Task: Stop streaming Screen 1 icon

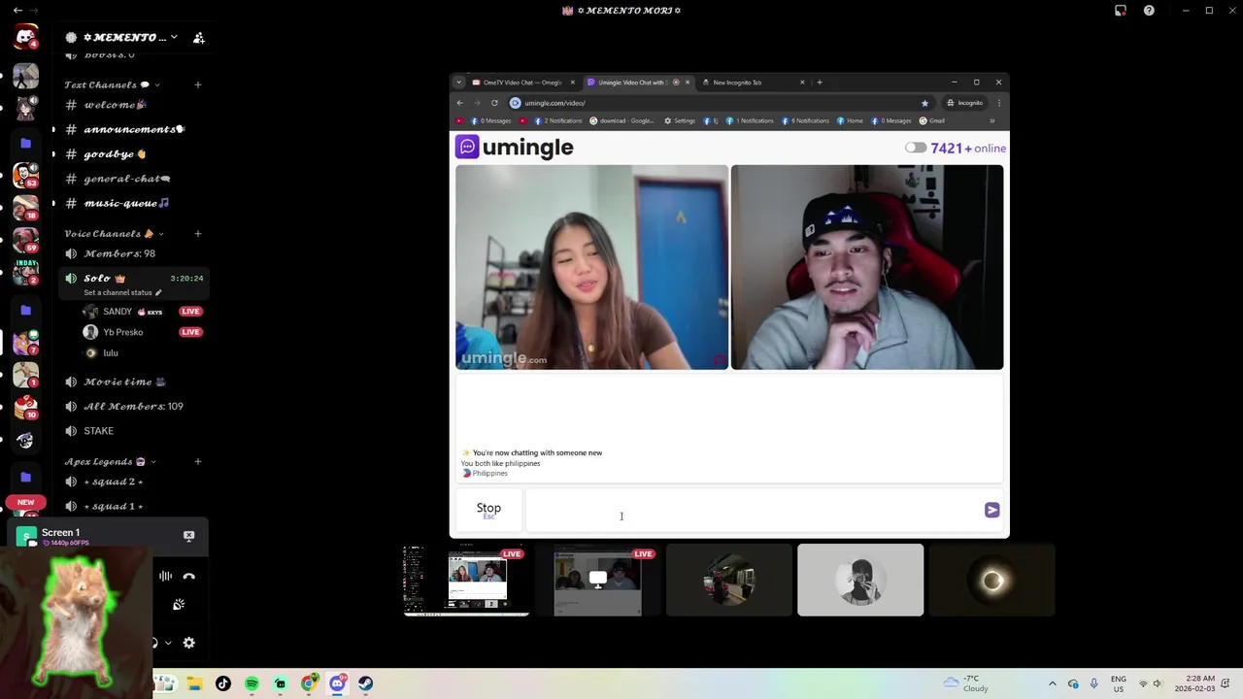Action: click(188, 536)
